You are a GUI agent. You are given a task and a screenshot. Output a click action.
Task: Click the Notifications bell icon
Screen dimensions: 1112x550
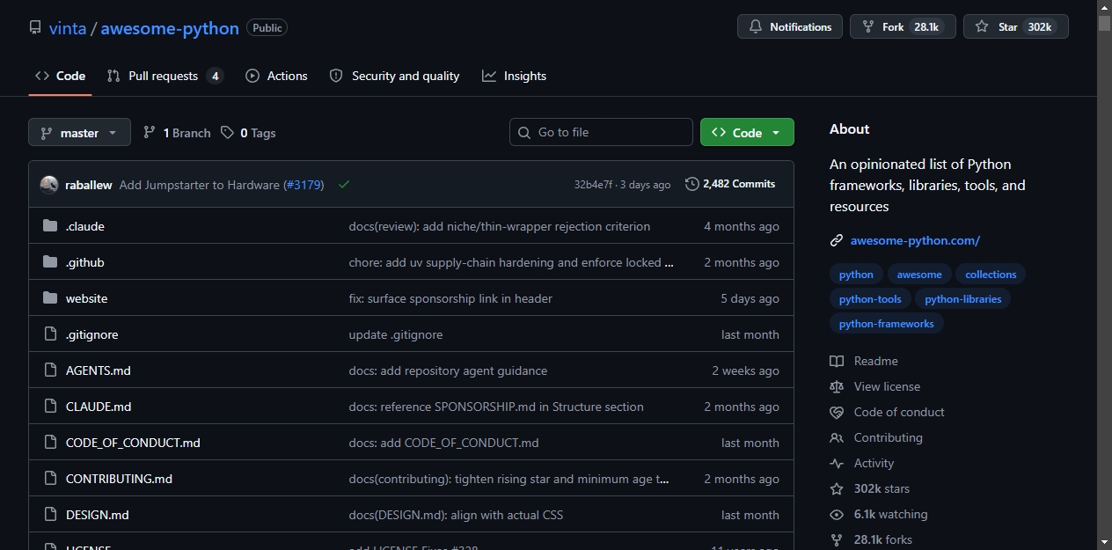pyautogui.click(x=755, y=27)
